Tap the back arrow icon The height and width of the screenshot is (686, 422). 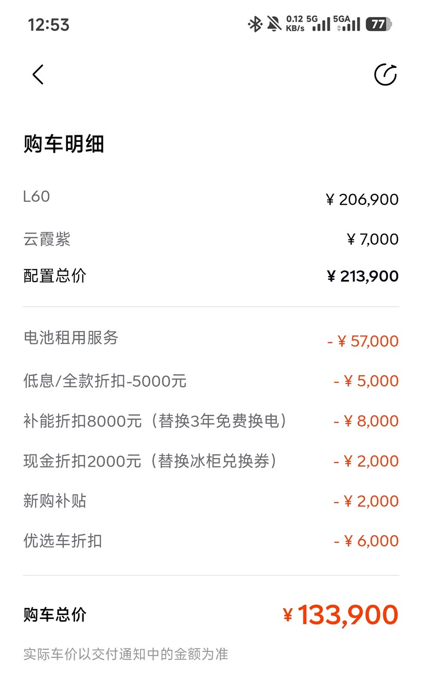coord(38,75)
